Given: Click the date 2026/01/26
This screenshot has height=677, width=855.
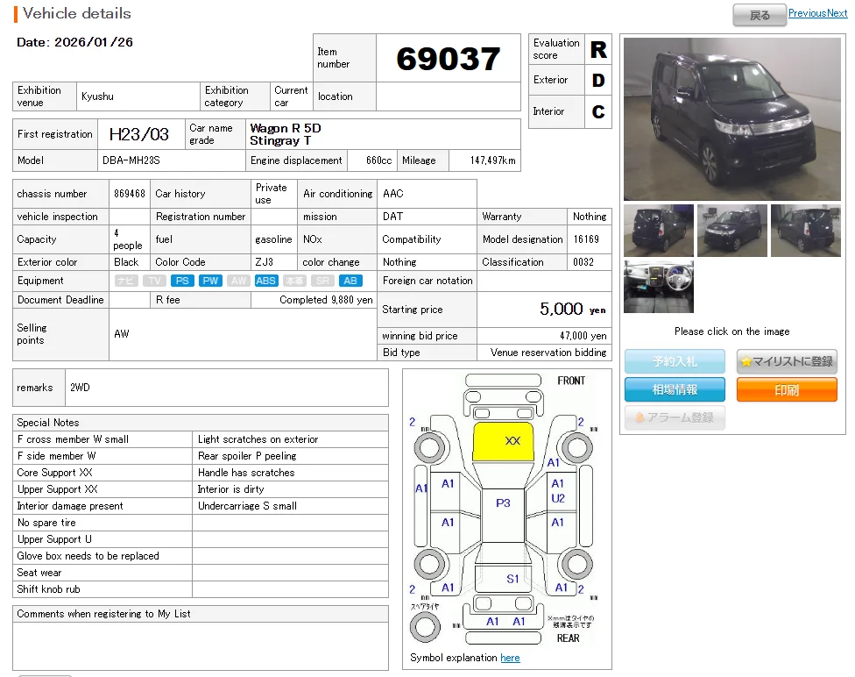Looking at the screenshot, I should (x=94, y=42).
